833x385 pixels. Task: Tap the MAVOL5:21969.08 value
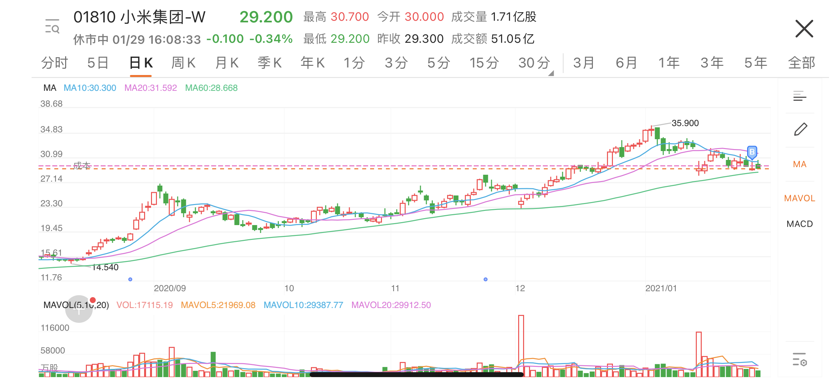218,305
